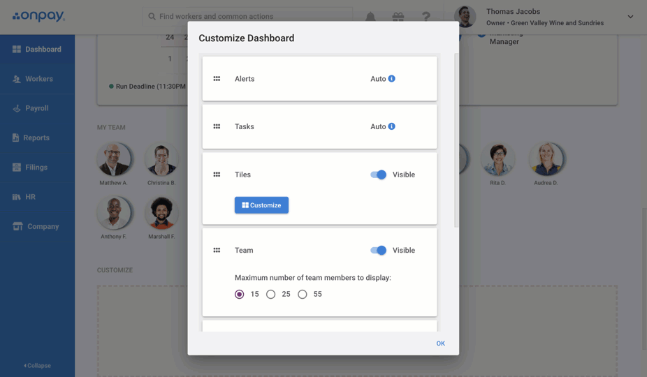Select 25 maximum team members
Screen dimensions: 647x377
tap(271, 295)
